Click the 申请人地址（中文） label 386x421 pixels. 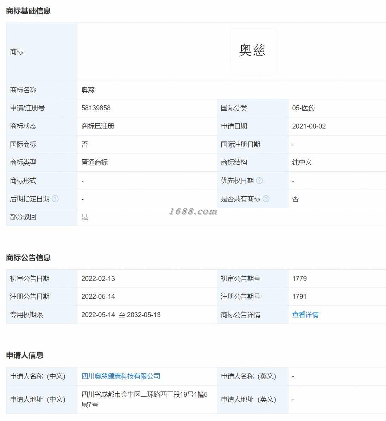tap(38, 400)
